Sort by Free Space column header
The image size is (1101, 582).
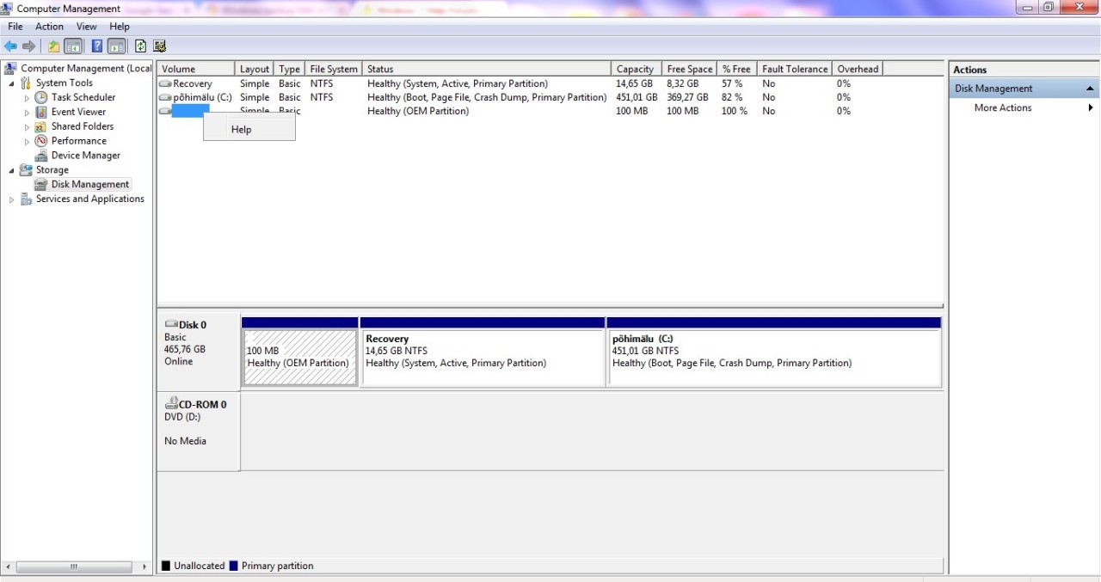pyautogui.click(x=690, y=69)
